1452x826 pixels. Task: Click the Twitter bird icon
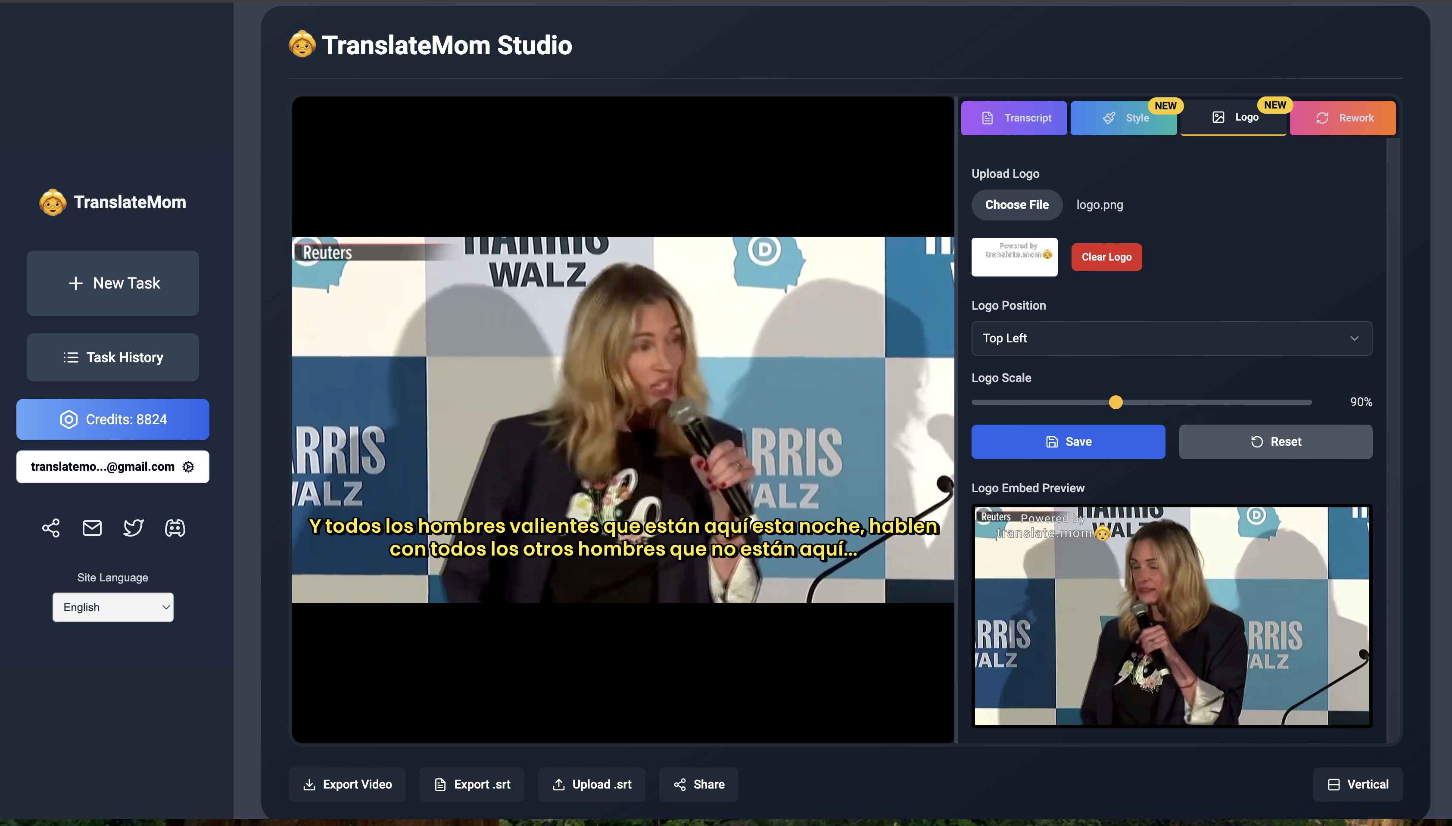coord(133,528)
